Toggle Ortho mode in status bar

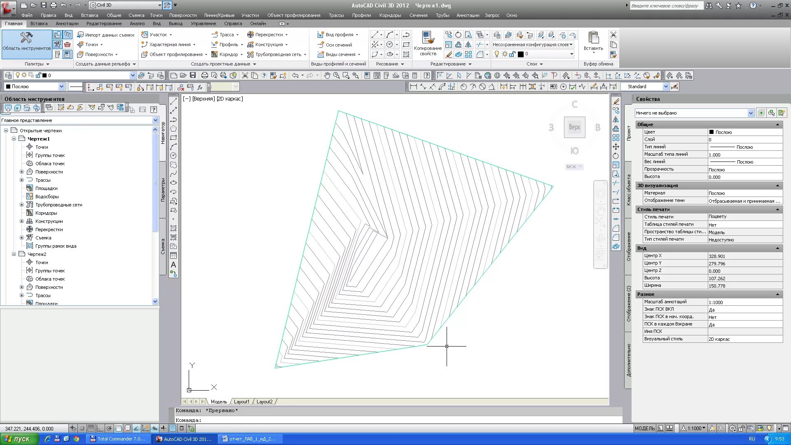click(100, 428)
